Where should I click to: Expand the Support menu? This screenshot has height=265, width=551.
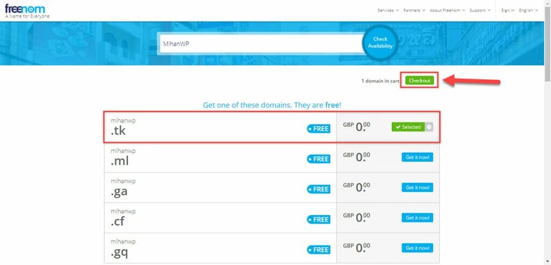pos(479,11)
